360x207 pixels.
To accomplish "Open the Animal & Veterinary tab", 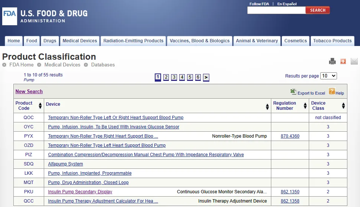I will point(257,41).
